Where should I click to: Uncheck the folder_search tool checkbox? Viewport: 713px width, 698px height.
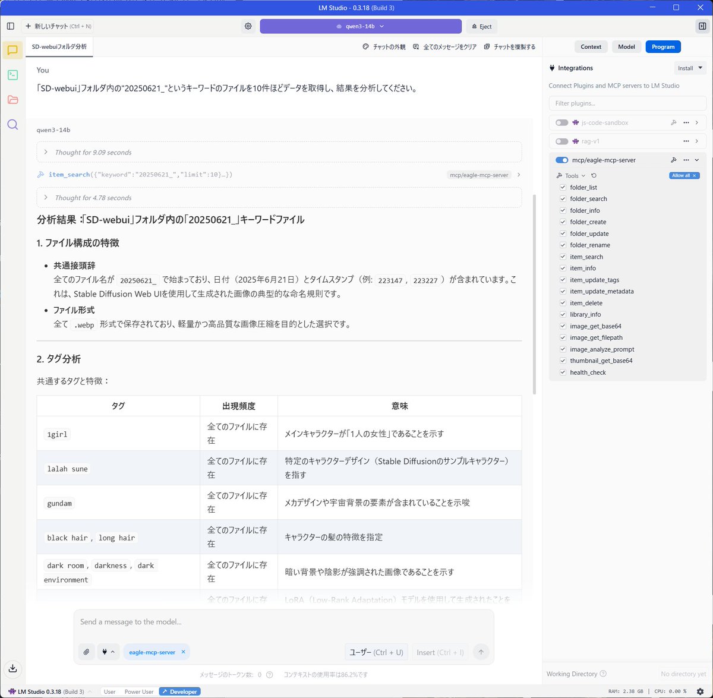pyautogui.click(x=563, y=199)
